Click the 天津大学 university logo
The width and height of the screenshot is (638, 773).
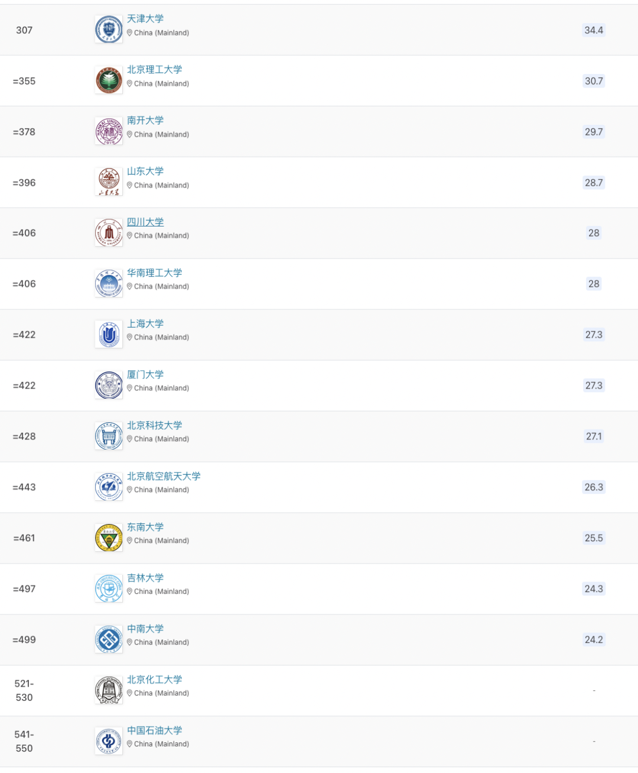(x=109, y=30)
